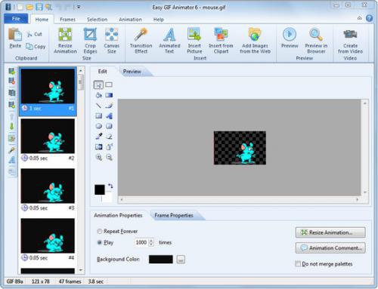Switch to the Animation ribbon tab
This screenshot has width=378, height=289.
(130, 20)
